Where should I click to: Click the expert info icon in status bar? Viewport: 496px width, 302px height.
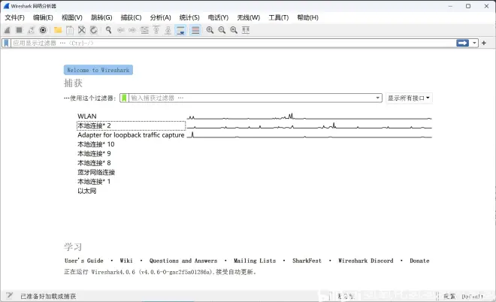9,296
